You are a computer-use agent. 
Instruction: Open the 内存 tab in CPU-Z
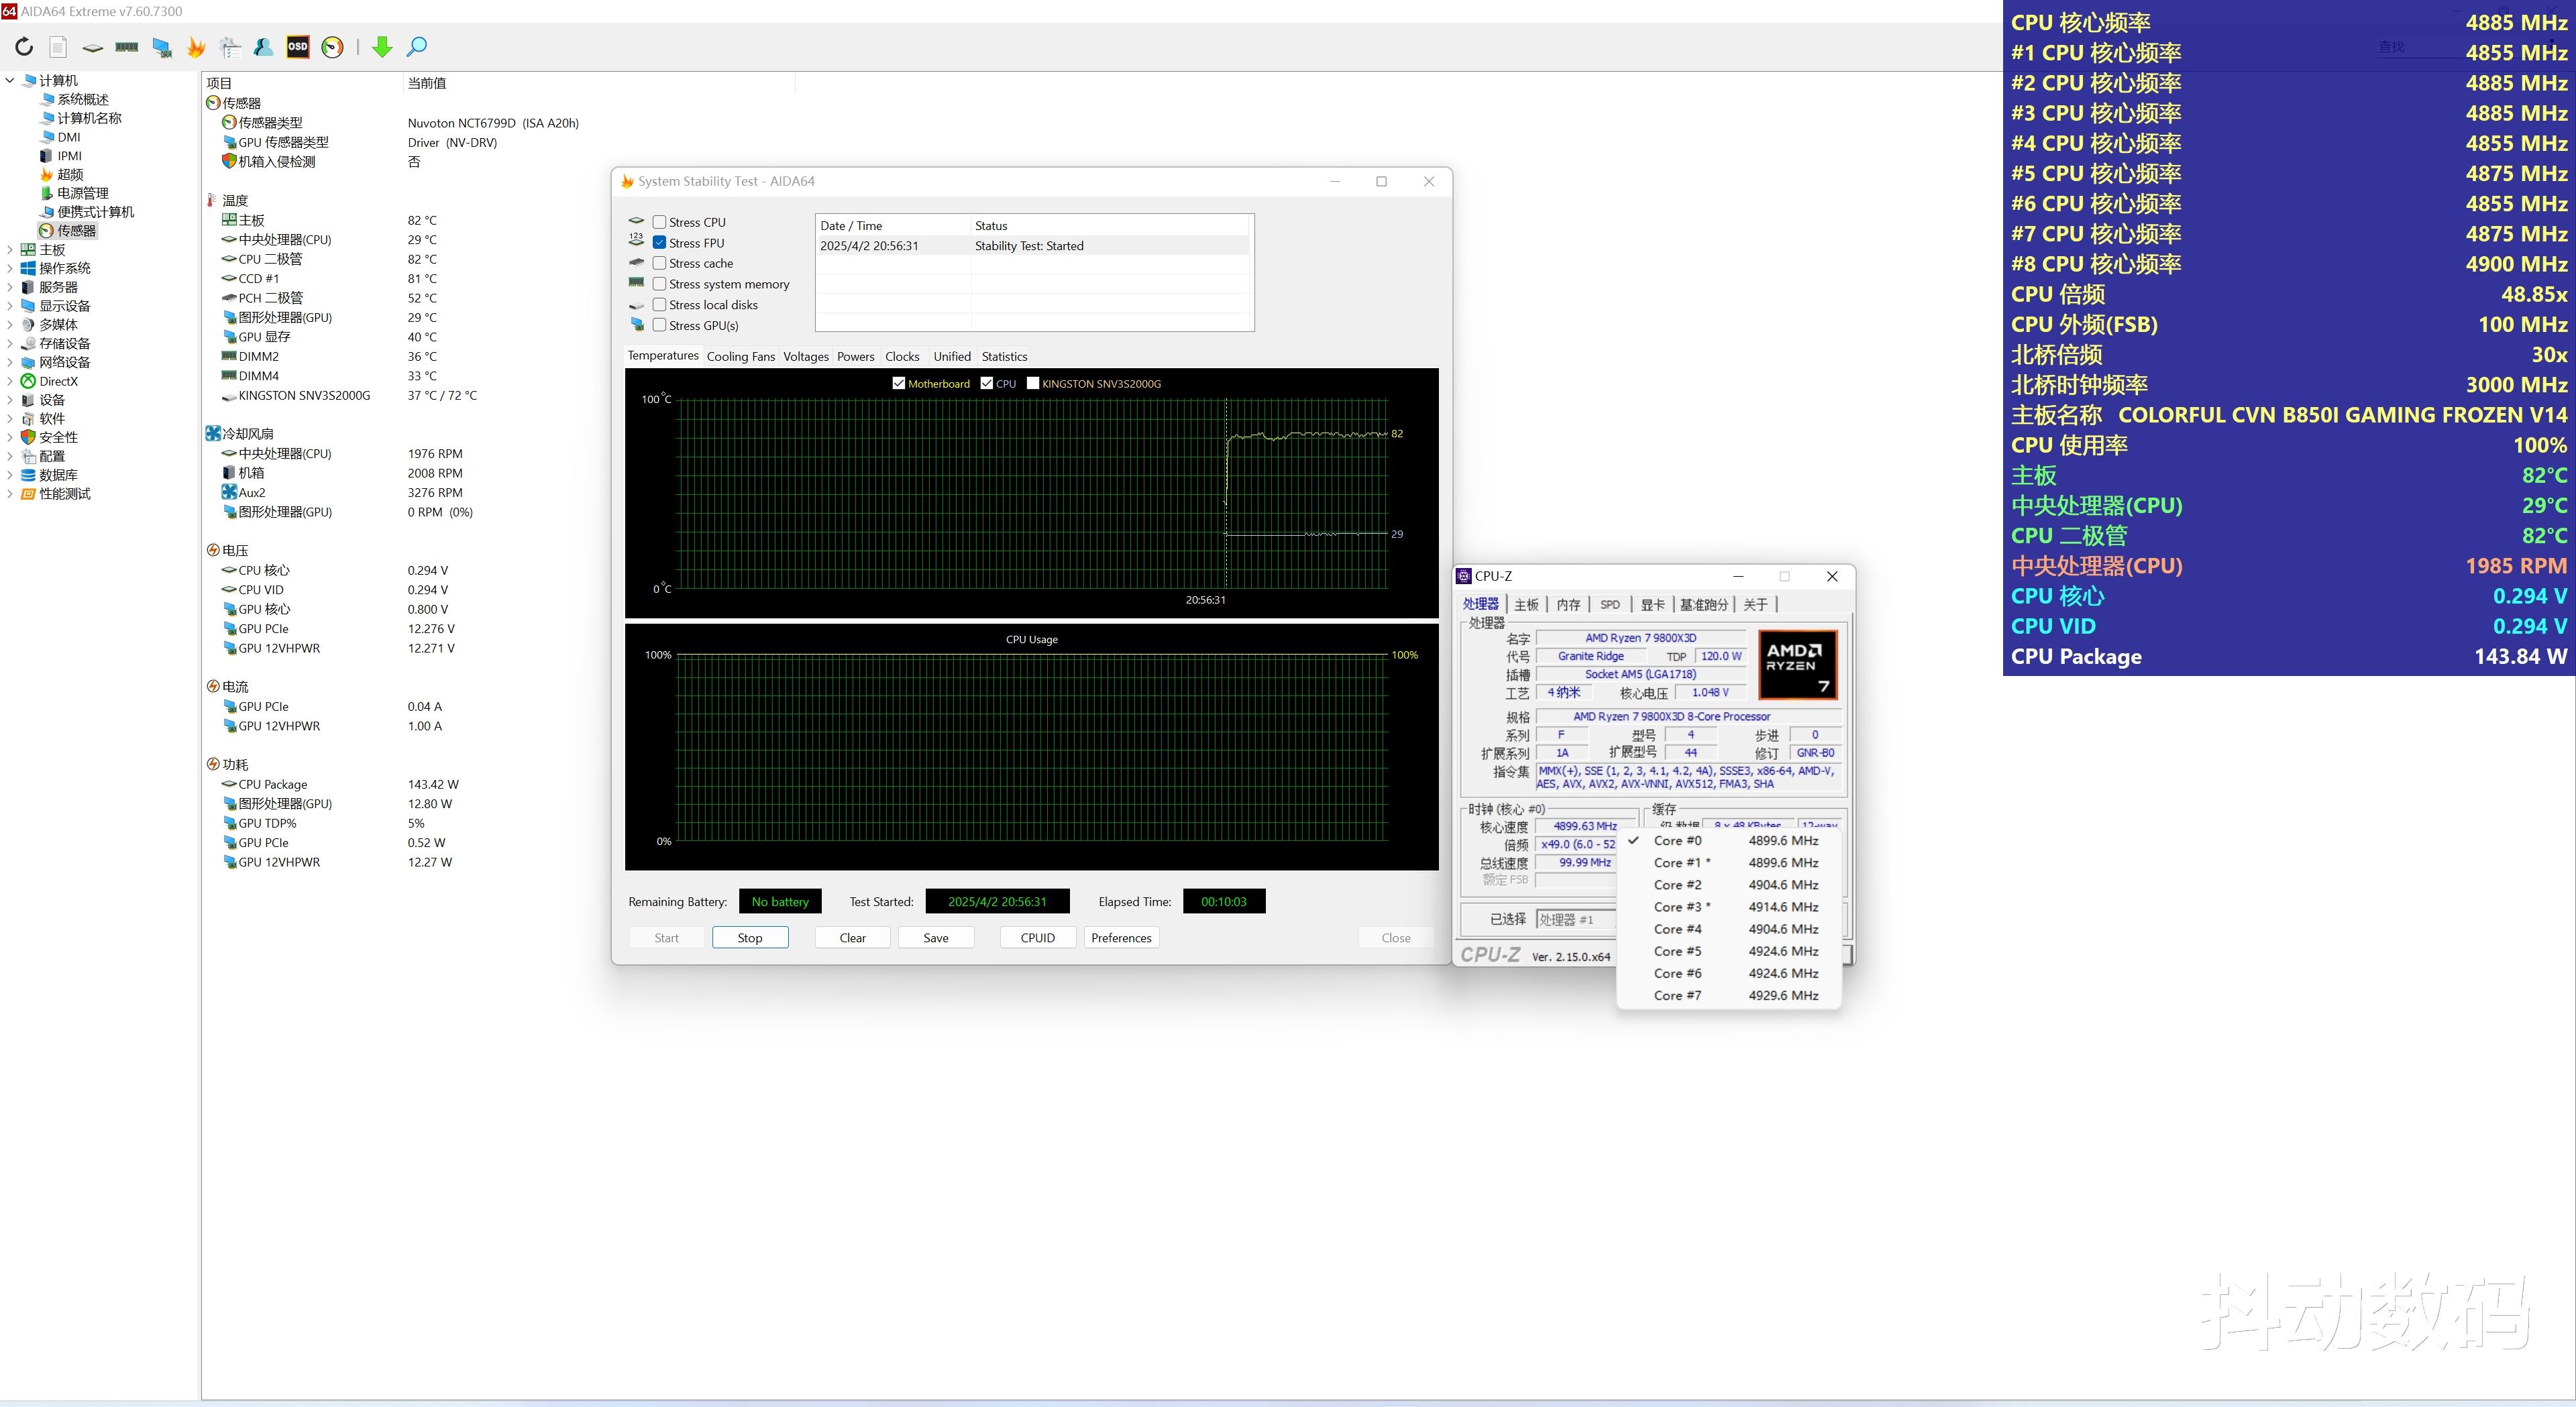(1568, 604)
